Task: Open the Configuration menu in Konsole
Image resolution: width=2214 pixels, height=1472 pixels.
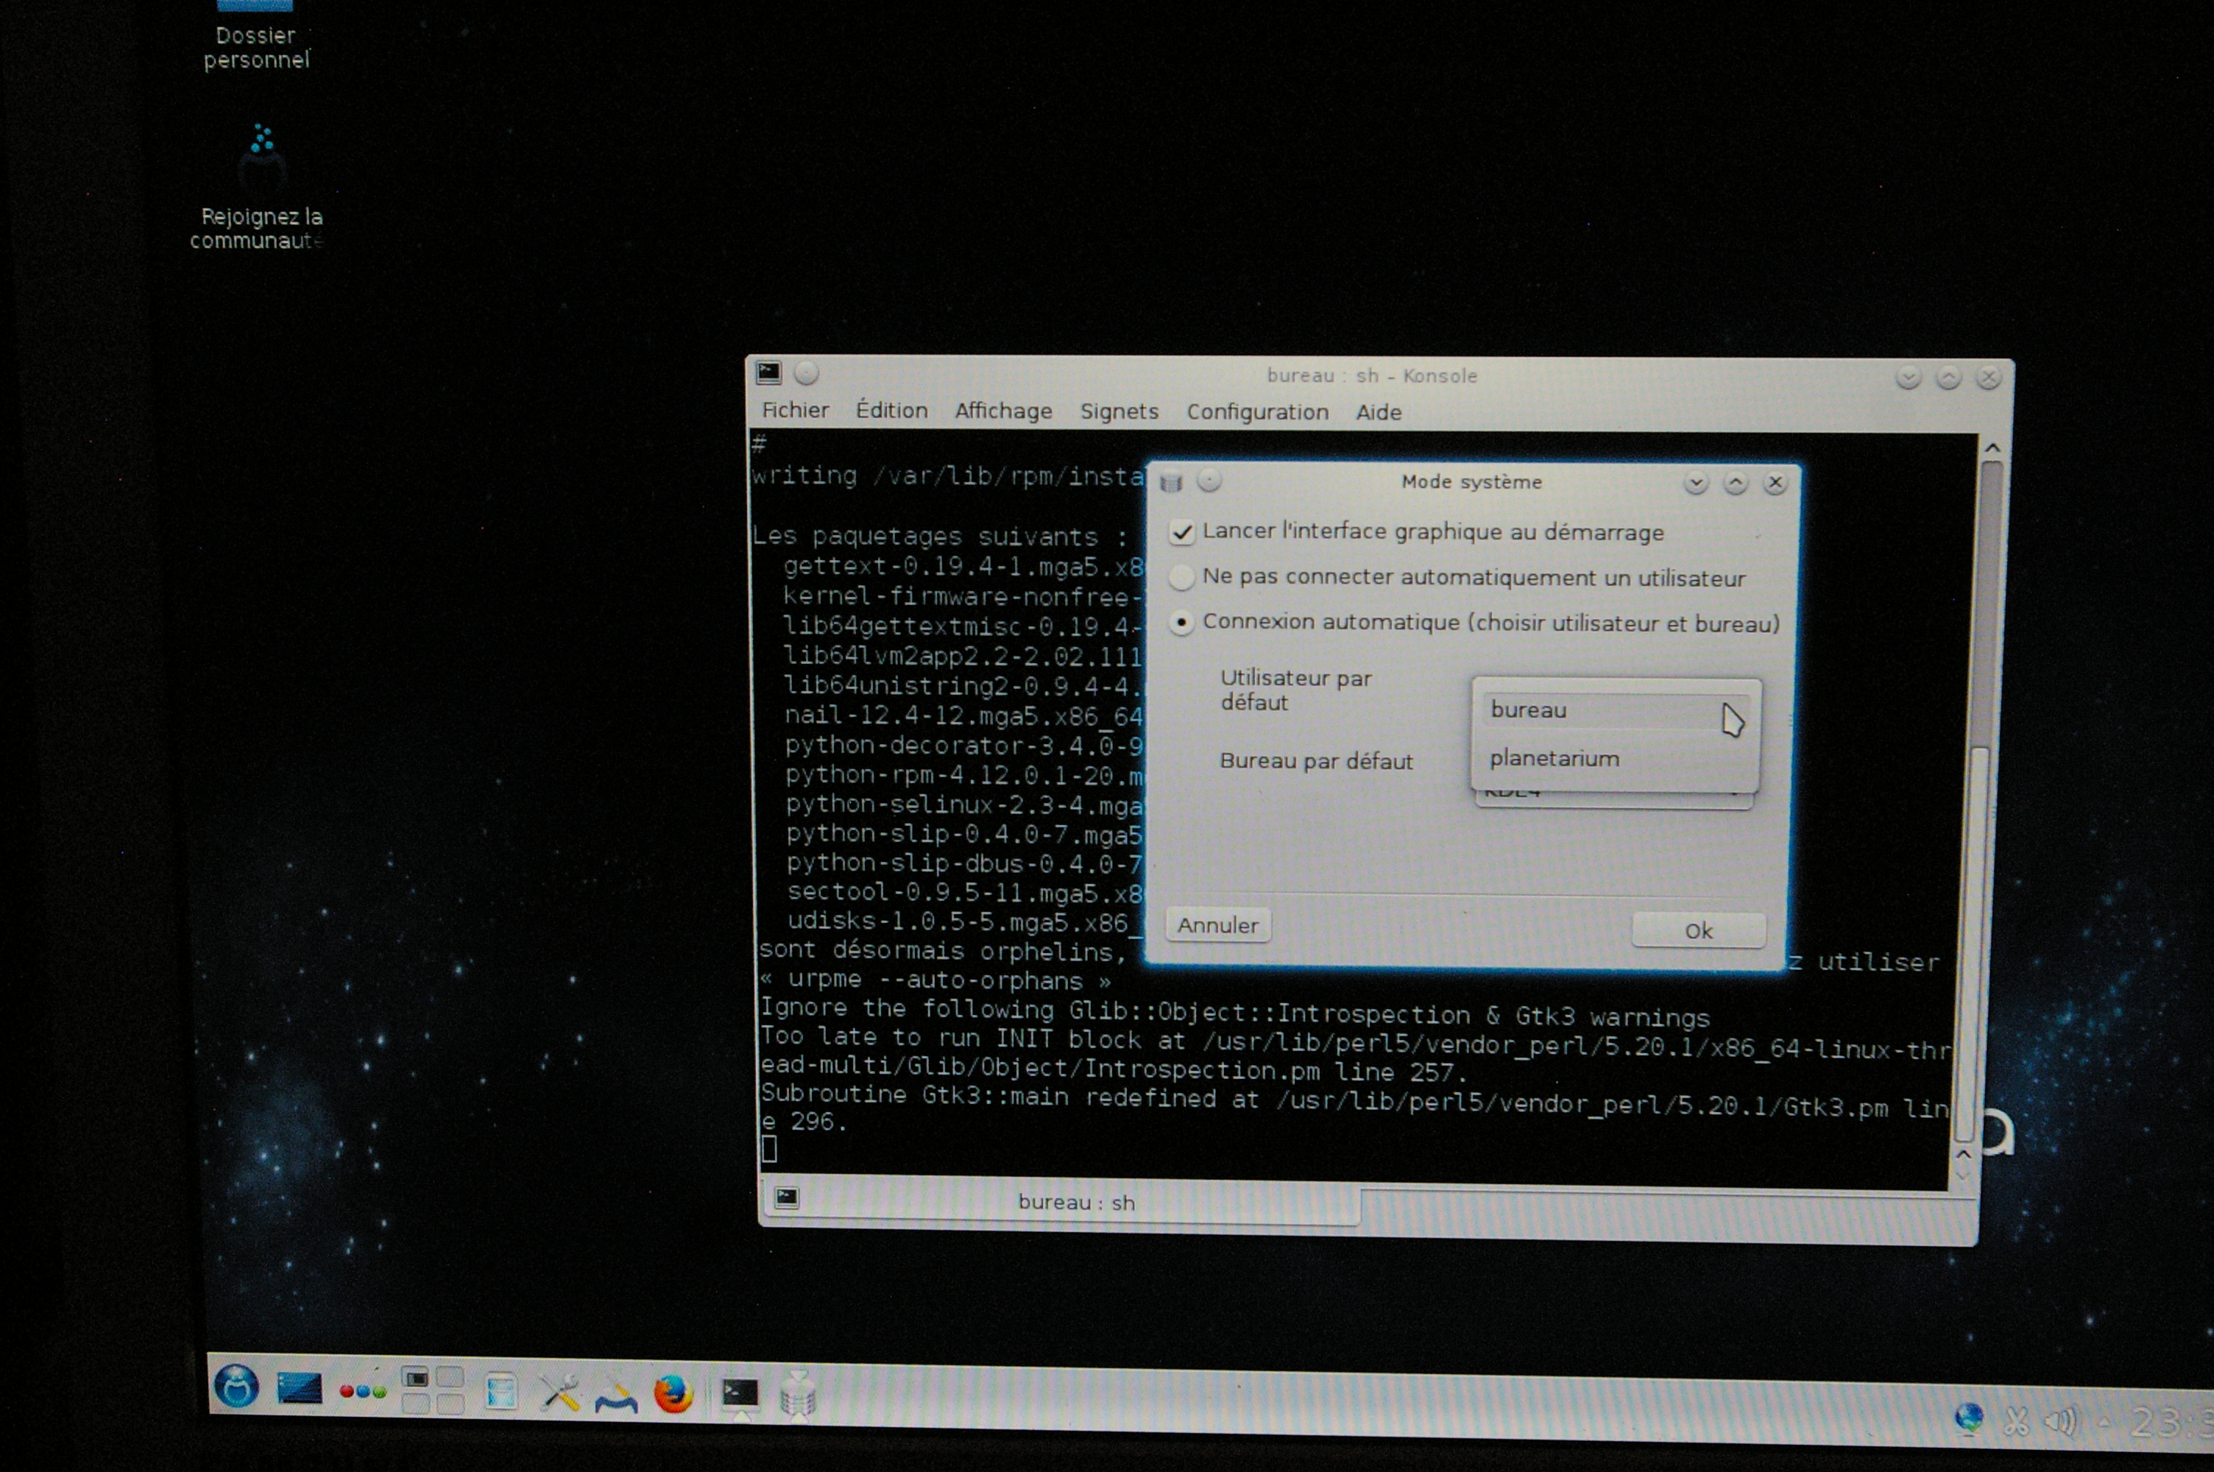Action: pos(1256,412)
